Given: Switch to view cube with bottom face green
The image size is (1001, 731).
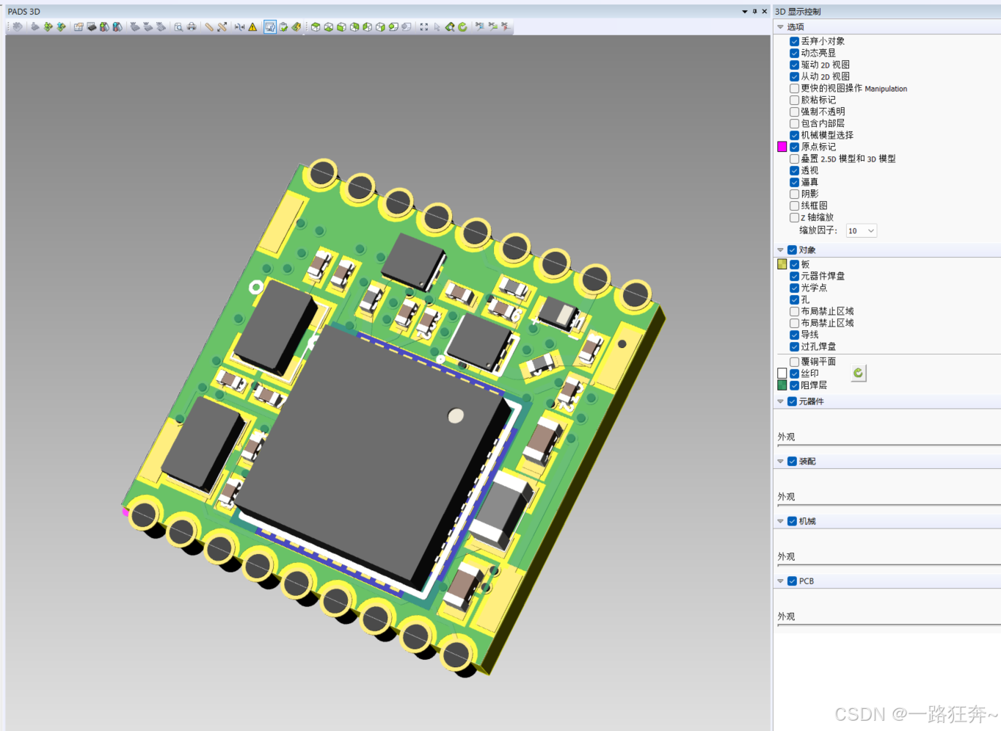Looking at the screenshot, I should click(328, 26).
